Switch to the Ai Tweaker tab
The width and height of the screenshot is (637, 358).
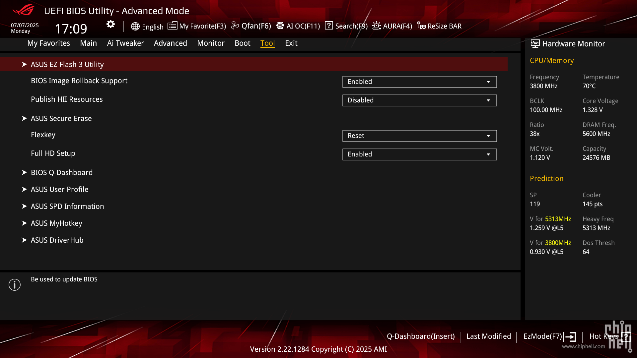125,43
